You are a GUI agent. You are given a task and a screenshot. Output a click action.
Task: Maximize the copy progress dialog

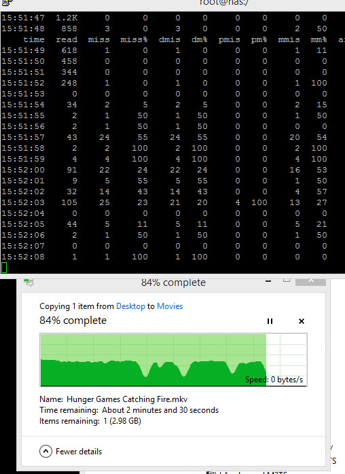click(287, 280)
